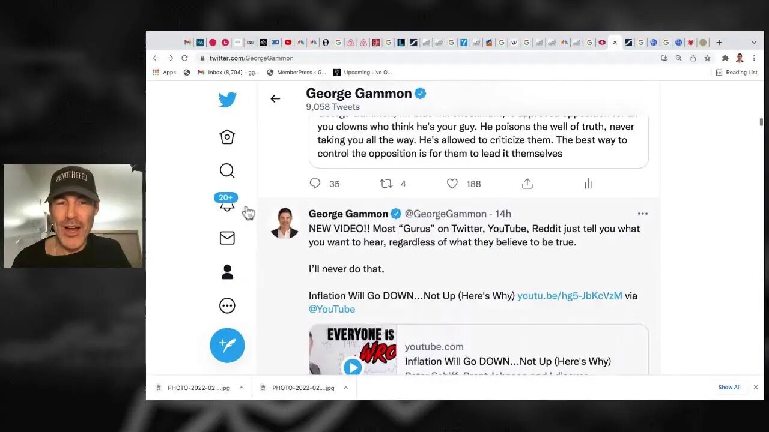
Task: Open the Explore search icon in sidebar
Action: pyautogui.click(x=227, y=171)
